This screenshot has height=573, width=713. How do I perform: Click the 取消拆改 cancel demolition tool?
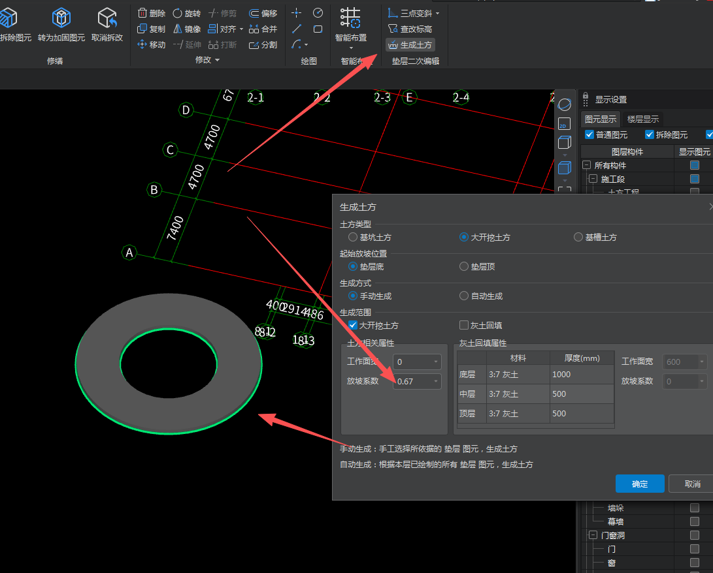pyautogui.click(x=107, y=25)
